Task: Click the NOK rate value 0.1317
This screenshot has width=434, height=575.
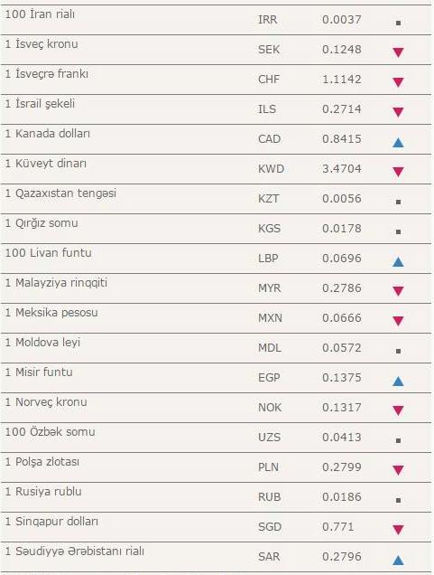Action: 342,408
